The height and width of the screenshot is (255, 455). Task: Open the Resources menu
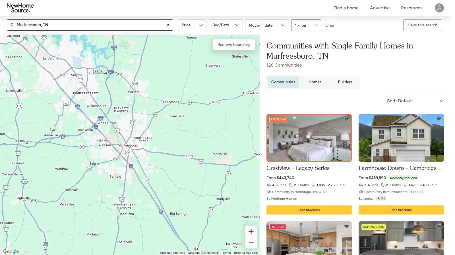click(412, 8)
